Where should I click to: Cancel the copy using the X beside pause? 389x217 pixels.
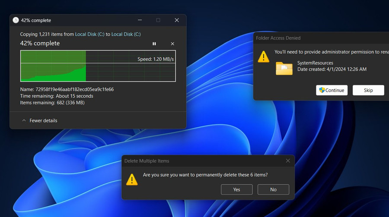[x=172, y=44]
